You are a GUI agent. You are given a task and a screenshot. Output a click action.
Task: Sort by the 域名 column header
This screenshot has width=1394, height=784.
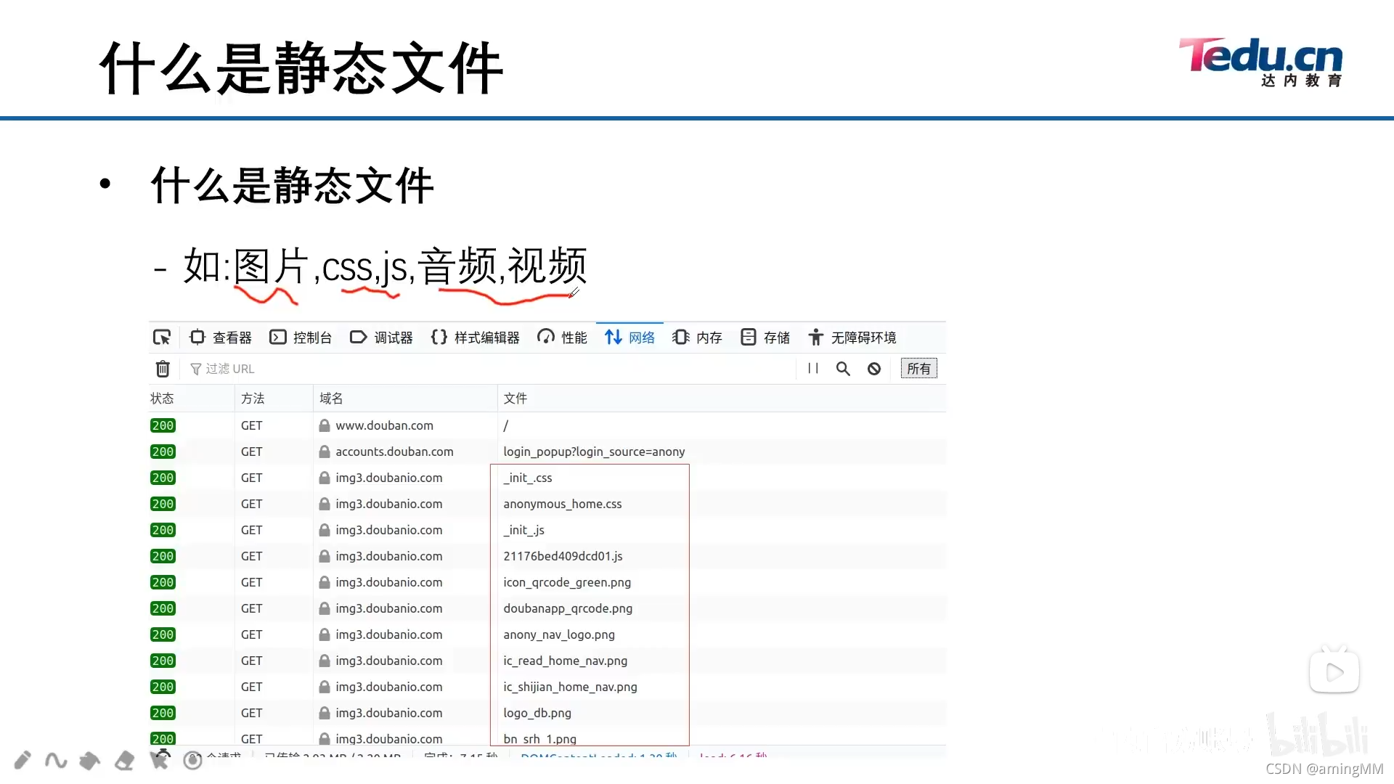coord(331,399)
